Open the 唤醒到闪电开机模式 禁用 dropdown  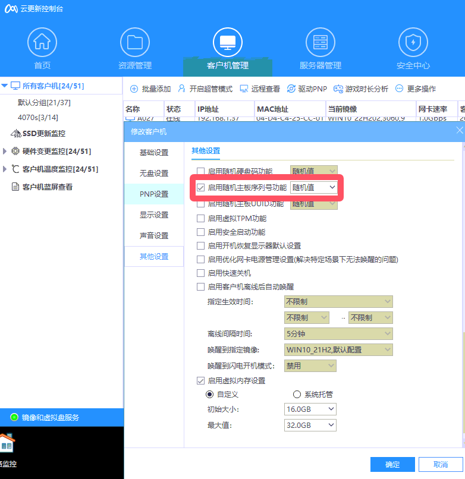(310, 365)
